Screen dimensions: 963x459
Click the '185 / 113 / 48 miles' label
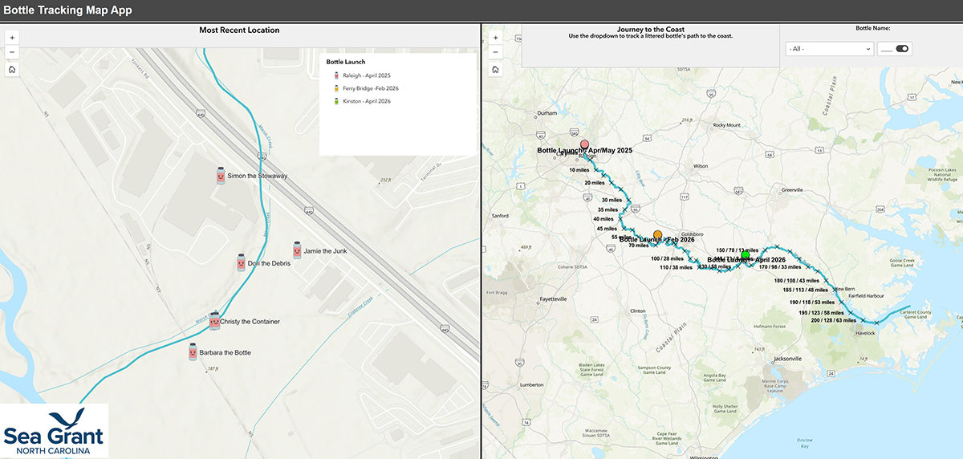click(x=805, y=290)
